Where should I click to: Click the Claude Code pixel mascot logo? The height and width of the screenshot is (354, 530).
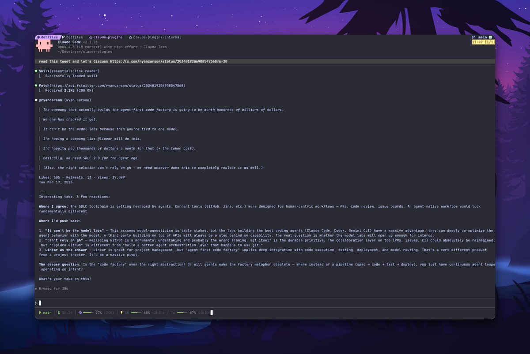click(x=45, y=46)
